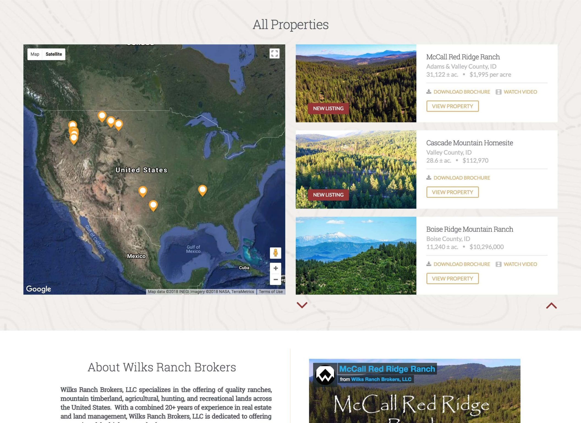The width and height of the screenshot is (581, 423).
Task: Open the Boise Ridge Mountain Ranch photo
Action: coord(356,256)
